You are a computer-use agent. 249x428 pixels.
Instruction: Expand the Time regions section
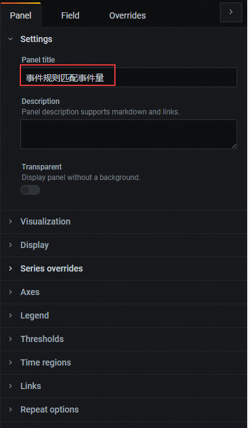(124, 362)
